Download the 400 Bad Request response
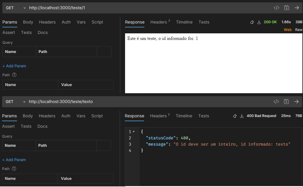The height and width of the screenshot is (187, 303). pos(242,116)
